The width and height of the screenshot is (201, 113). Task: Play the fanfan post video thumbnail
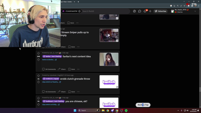[109, 59]
